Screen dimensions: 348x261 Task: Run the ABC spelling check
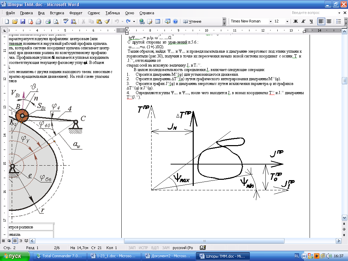point(66,21)
